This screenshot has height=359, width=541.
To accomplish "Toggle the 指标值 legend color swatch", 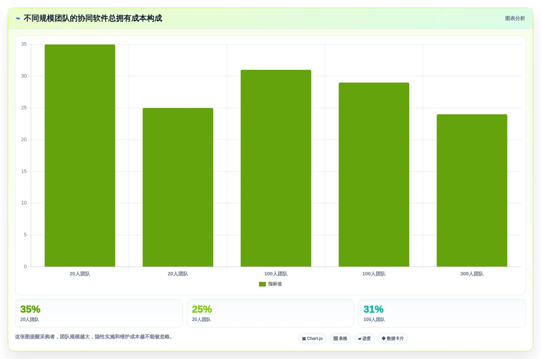I will [262, 284].
